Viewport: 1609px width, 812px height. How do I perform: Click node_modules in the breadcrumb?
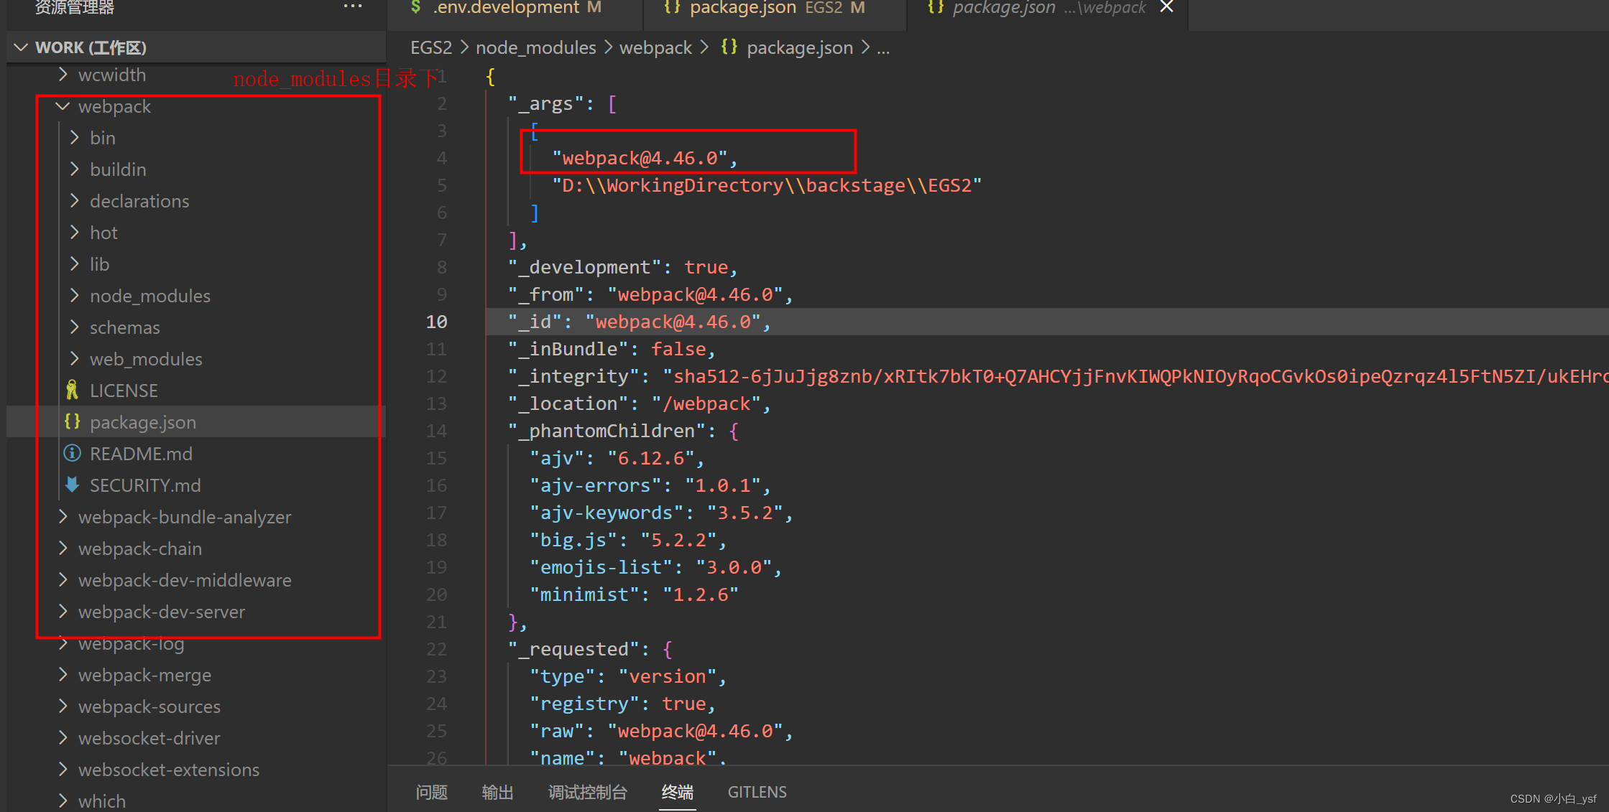click(536, 47)
